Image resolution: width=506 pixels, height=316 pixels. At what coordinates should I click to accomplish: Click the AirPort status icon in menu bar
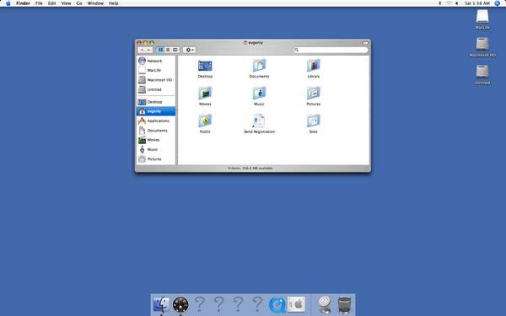click(x=449, y=3)
